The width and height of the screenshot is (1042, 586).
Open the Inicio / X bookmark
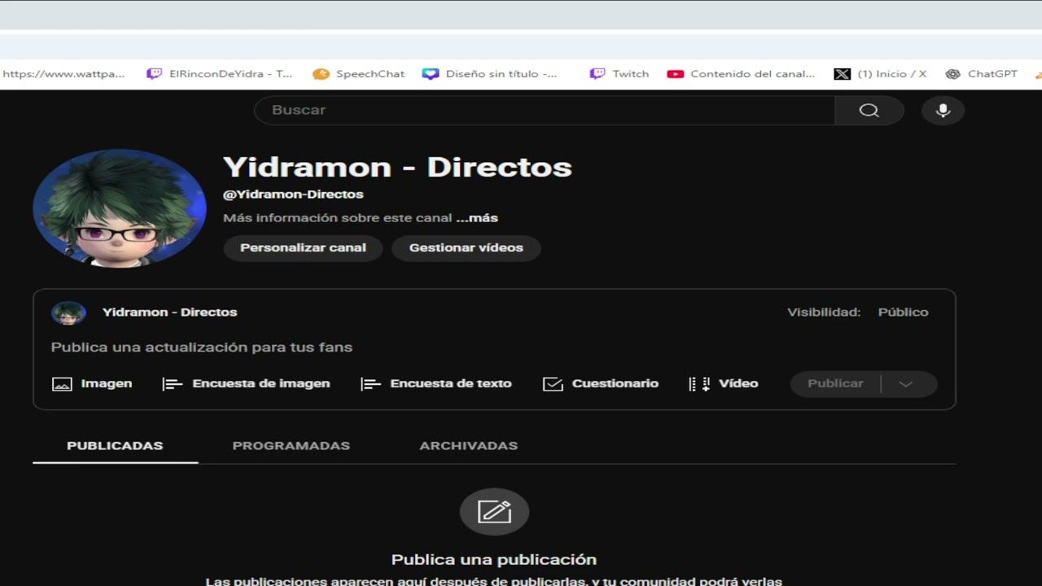pyautogui.click(x=881, y=74)
